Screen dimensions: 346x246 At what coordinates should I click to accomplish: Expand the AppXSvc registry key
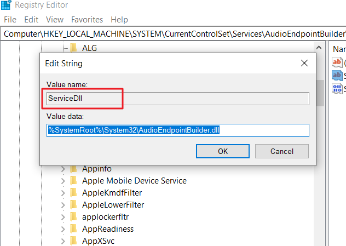pyautogui.click(x=63, y=241)
